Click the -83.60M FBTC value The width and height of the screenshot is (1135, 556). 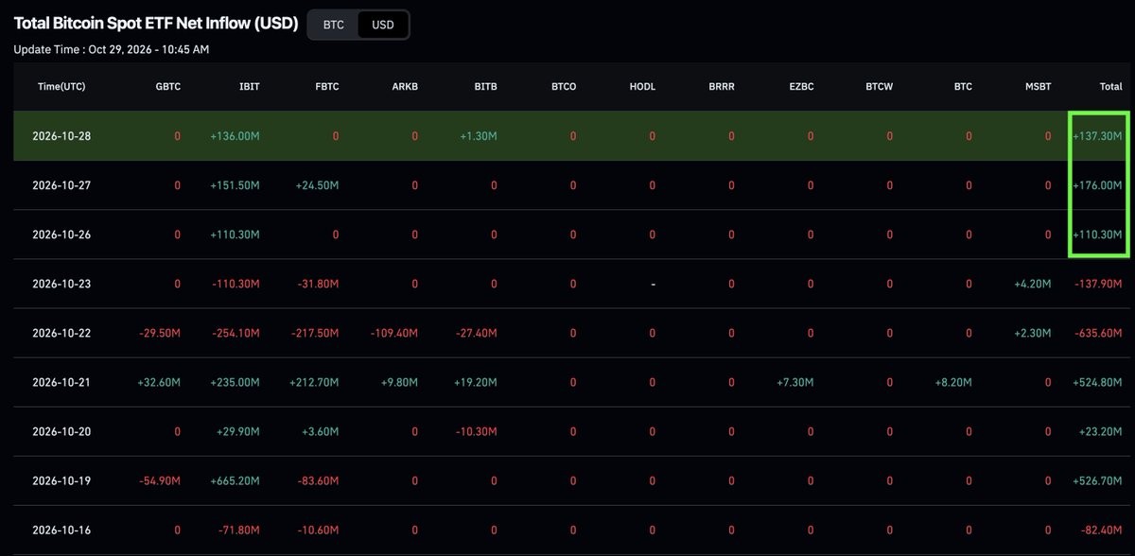318,480
